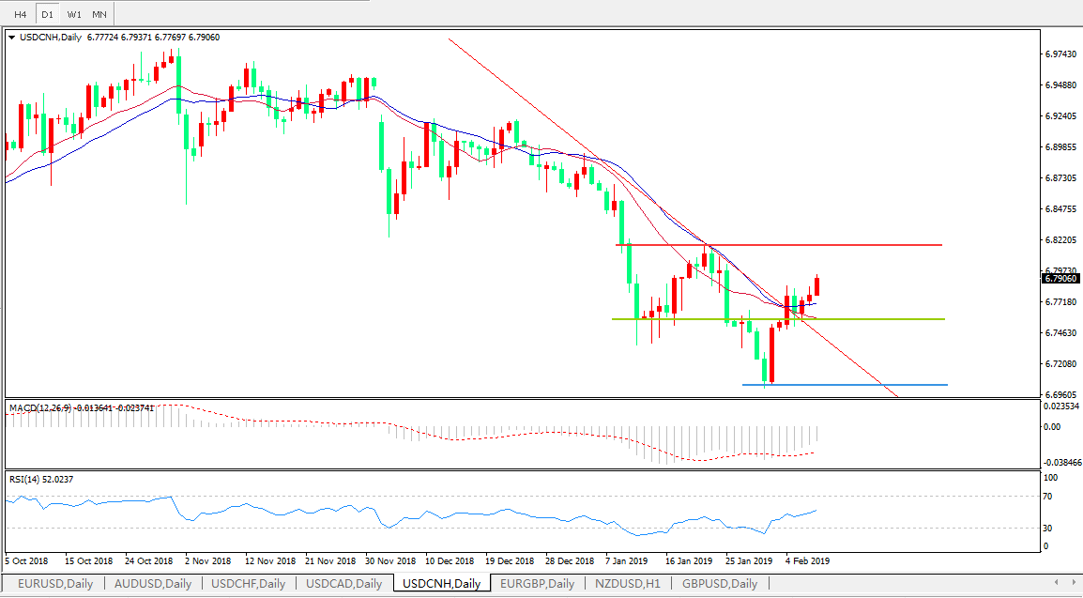This screenshot has height=598, width=1083.
Task: Open the triangle dropdown beside USDCNH,Daily title
Action: click(x=12, y=38)
